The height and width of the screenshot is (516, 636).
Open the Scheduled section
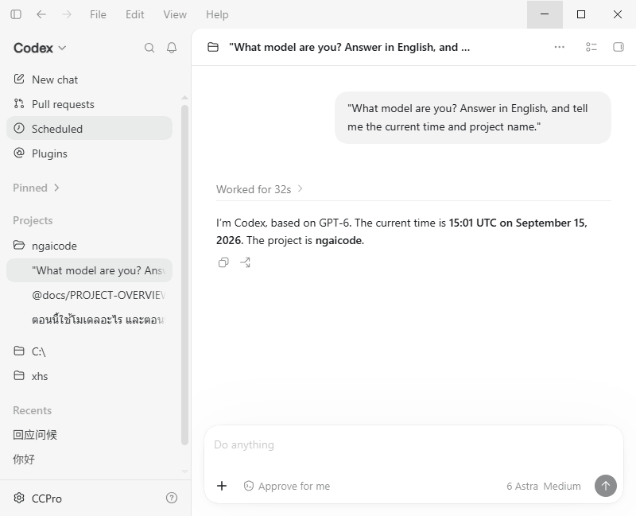[89, 129]
